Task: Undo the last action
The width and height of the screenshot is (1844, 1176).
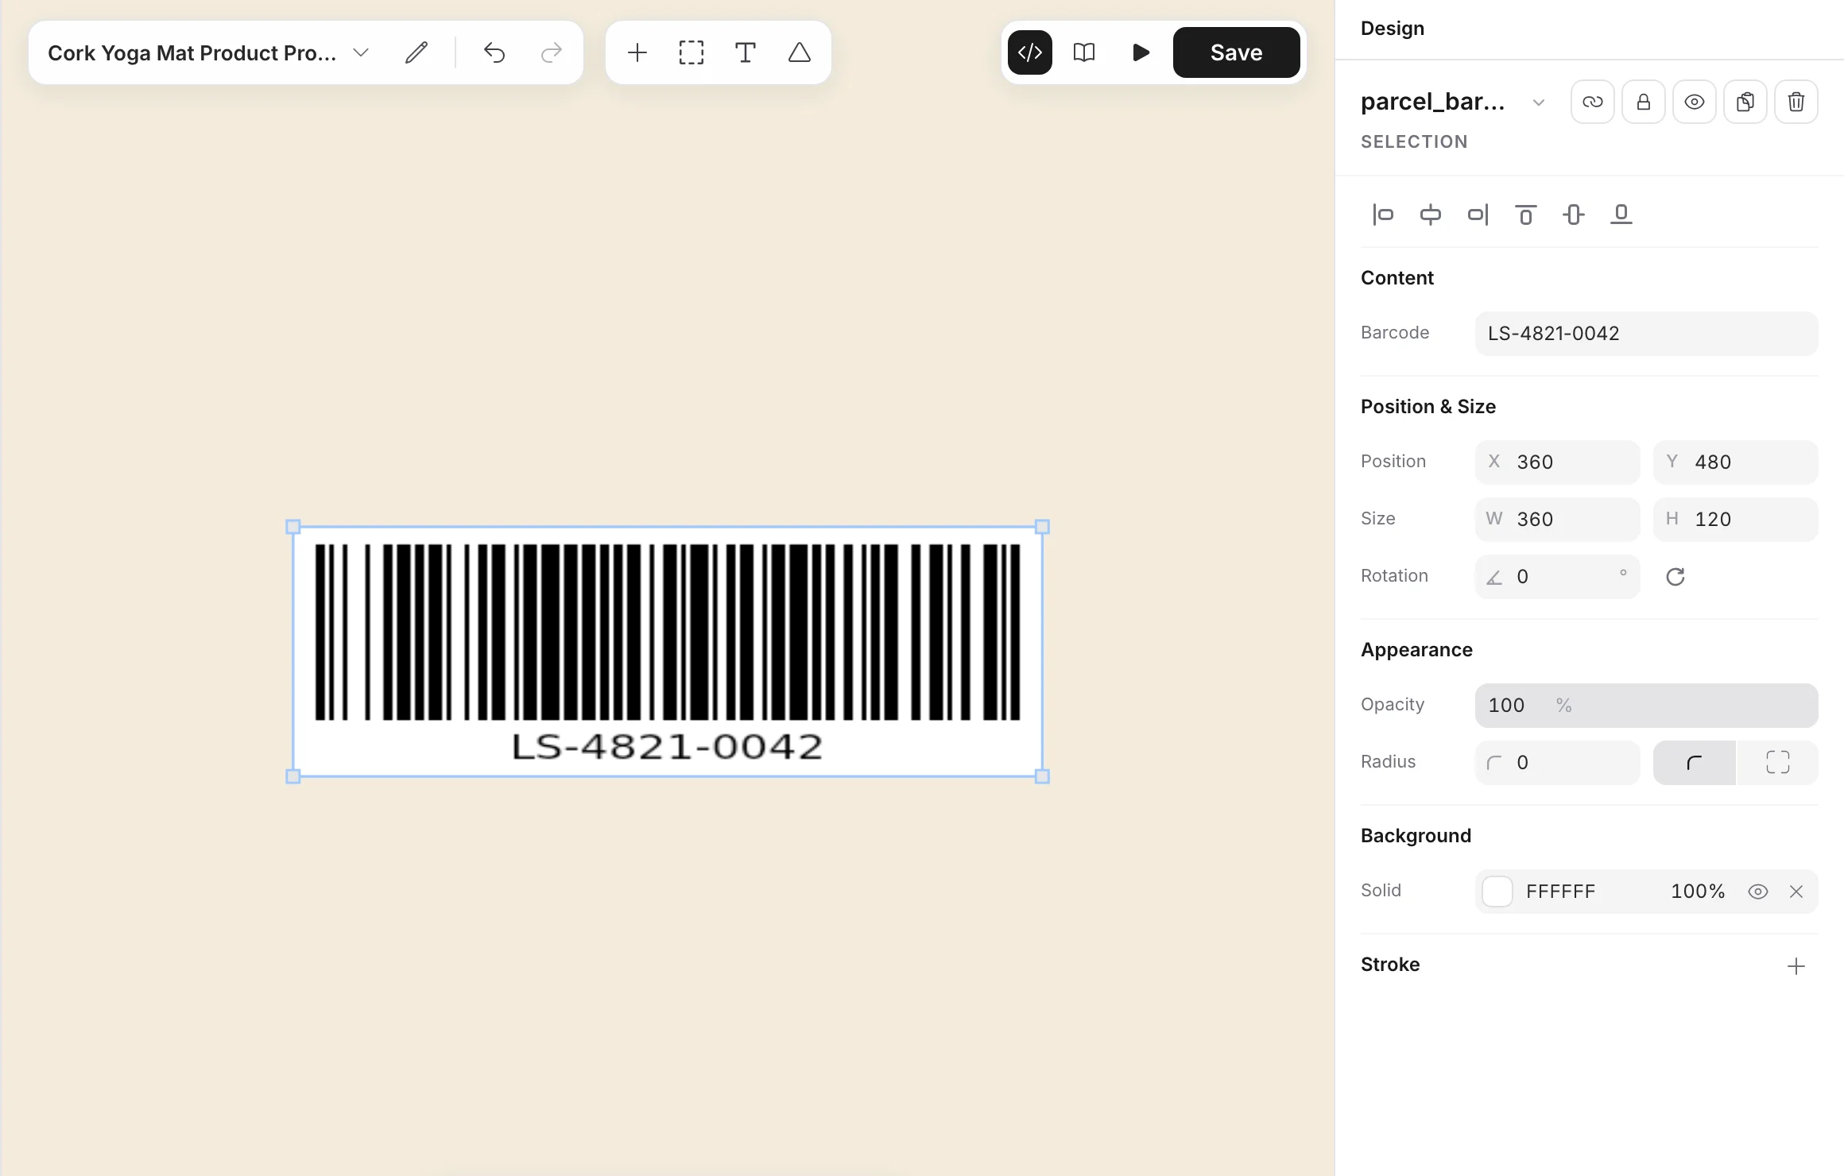Action: [494, 52]
